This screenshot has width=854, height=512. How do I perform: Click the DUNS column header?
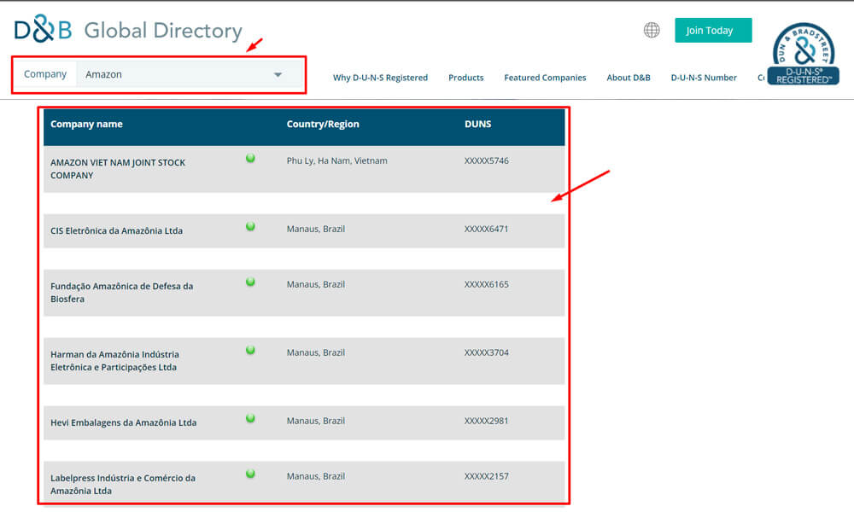point(477,124)
